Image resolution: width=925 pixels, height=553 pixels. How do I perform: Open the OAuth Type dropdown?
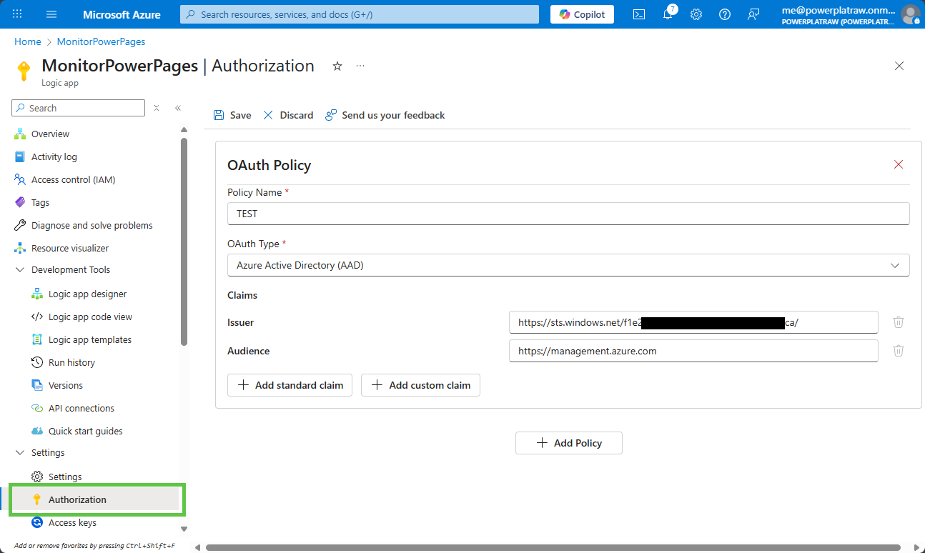(x=568, y=265)
